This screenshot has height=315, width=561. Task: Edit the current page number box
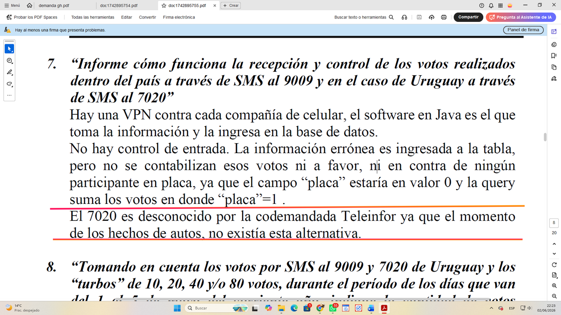click(x=554, y=223)
